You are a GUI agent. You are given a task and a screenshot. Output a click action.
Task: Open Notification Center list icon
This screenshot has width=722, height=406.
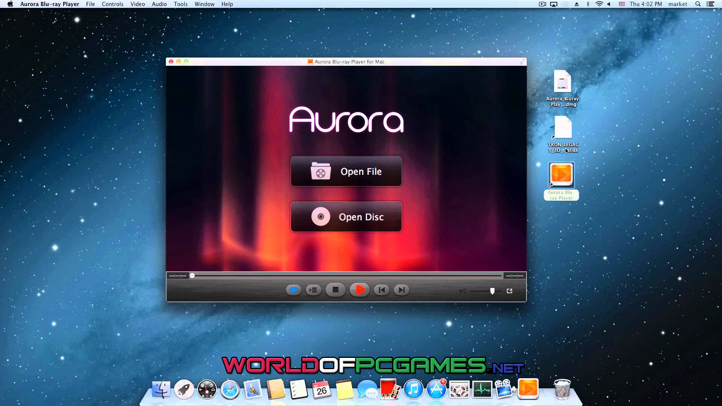click(710, 4)
